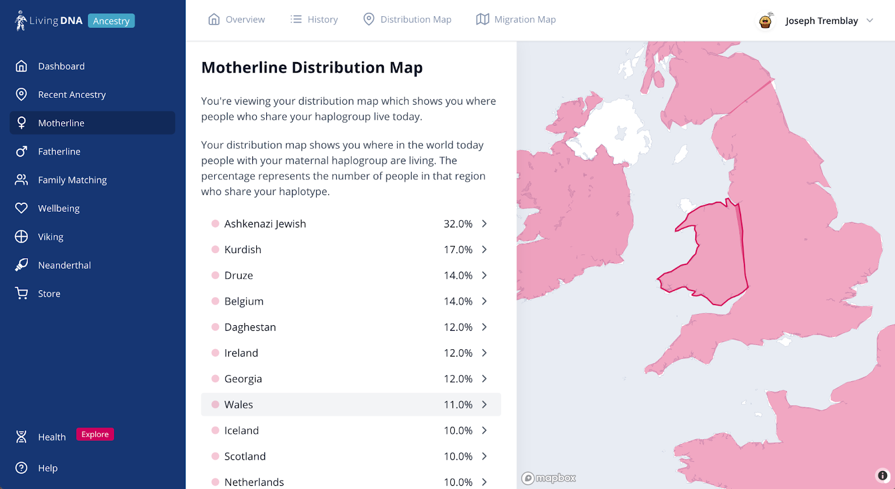
Task: Open the Neanderthal sidebar item
Action: (64, 265)
